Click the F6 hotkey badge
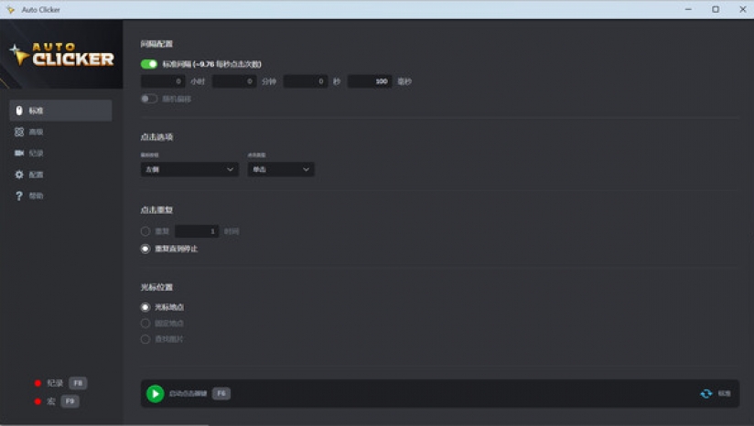 pyautogui.click(x=221, y=393)
